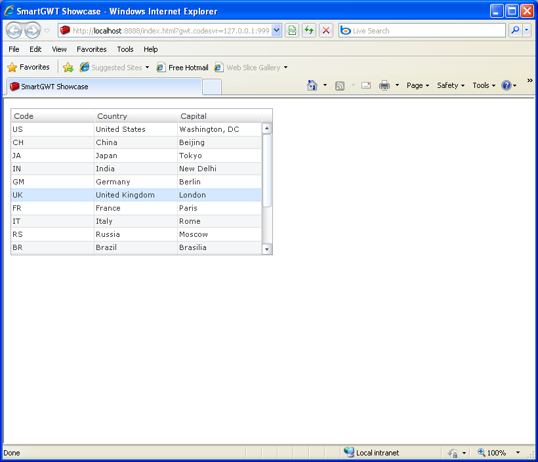Go back with the browser Back arrow
538x462 pixels.
click(x=14, y=31)
